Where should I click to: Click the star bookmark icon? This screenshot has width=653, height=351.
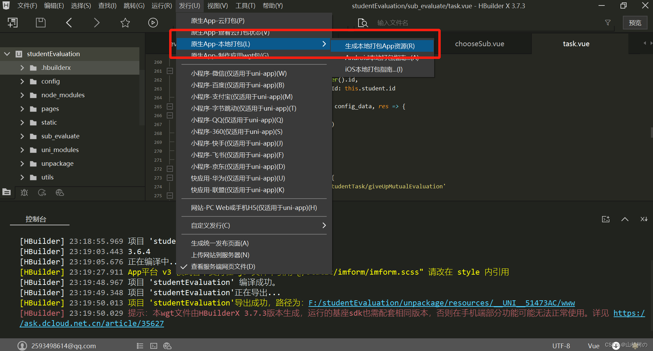125,23
